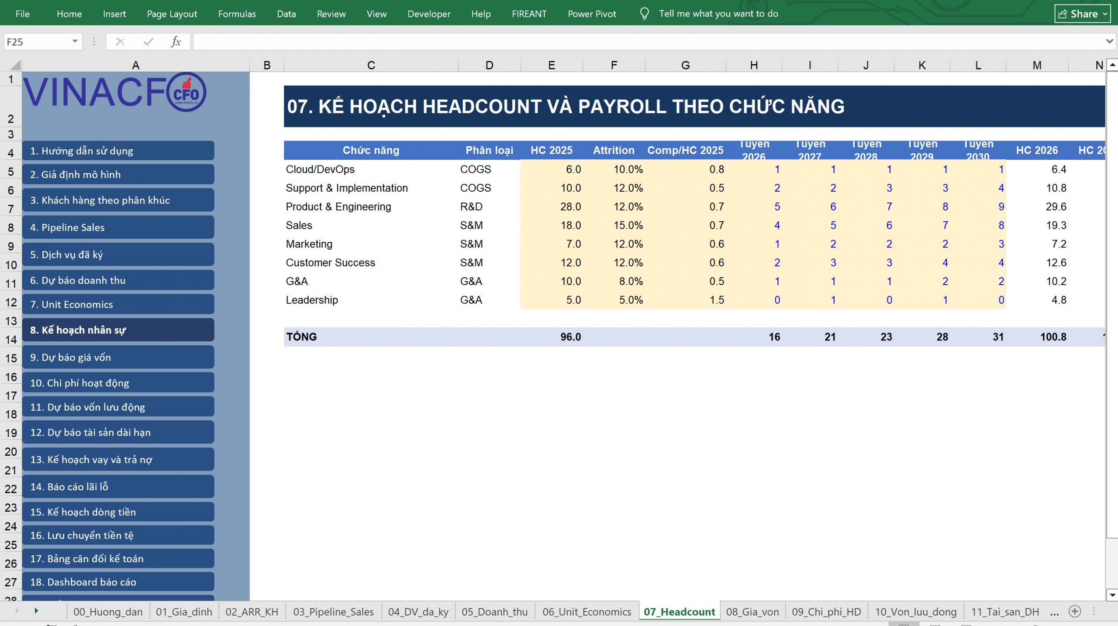Open the FIREANT ribbon tab
This screenshot has width=1118, height=626.
529,14
